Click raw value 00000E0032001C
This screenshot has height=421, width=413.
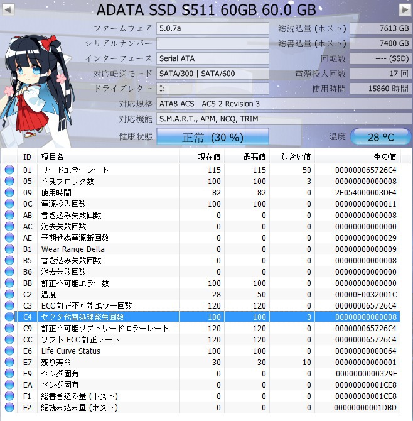tap(366, 294)
